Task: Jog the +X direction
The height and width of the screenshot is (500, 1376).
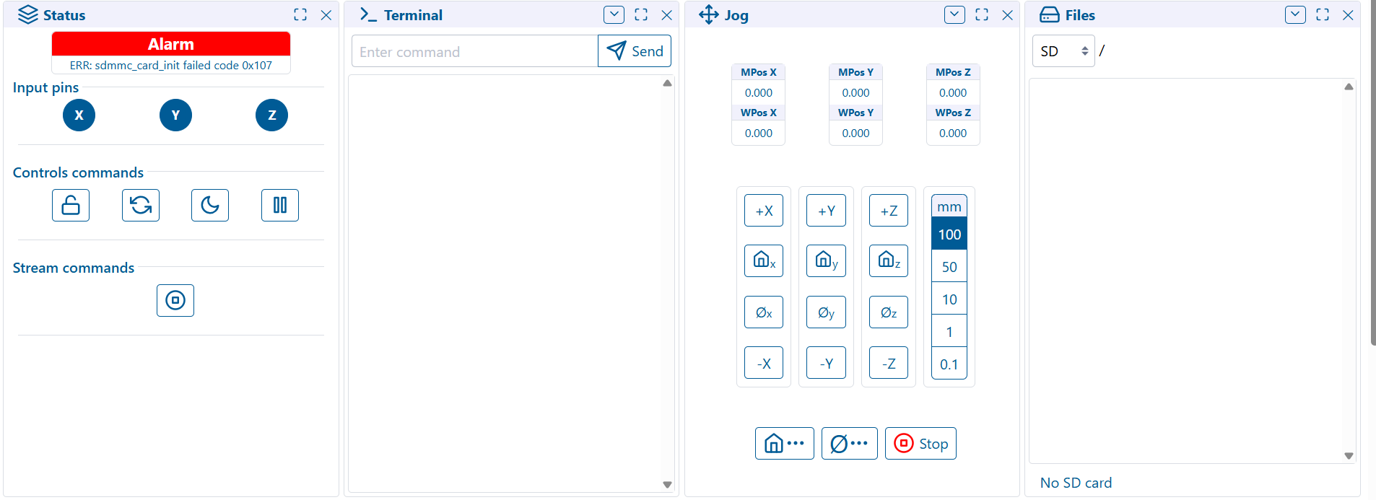Action: pos(764,211)
